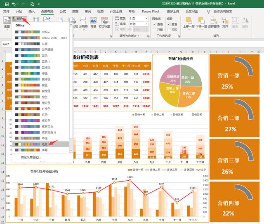Click the 分隔符 breaks icon
Image resolution: width=264 pixels, height=224 pixels.
click(x=83, y=21)
